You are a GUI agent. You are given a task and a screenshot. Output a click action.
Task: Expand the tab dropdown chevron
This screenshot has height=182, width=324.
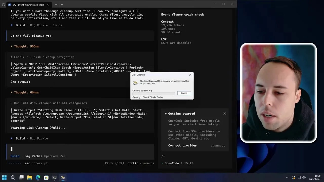(62, 5)
